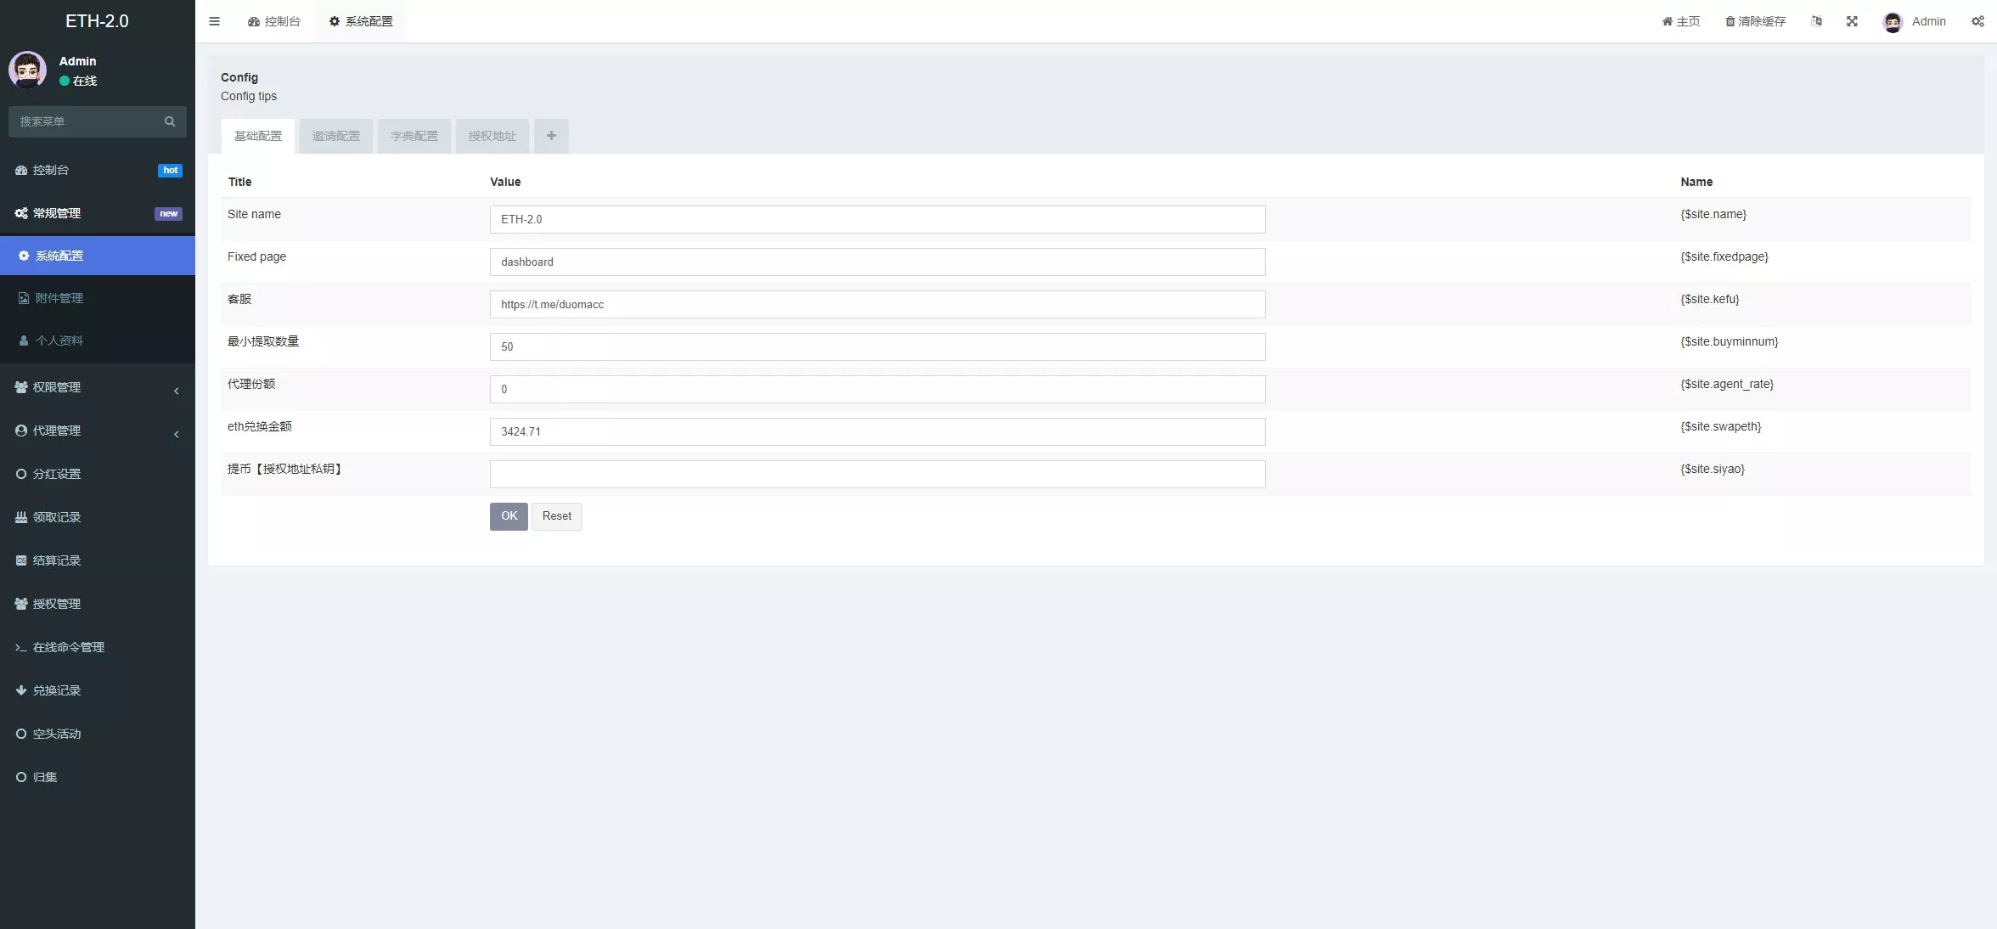The height and width of the screenshot is (929, 1997).
Task: Open 在线命令管理 in sidebar
Action: coord(68,647)
